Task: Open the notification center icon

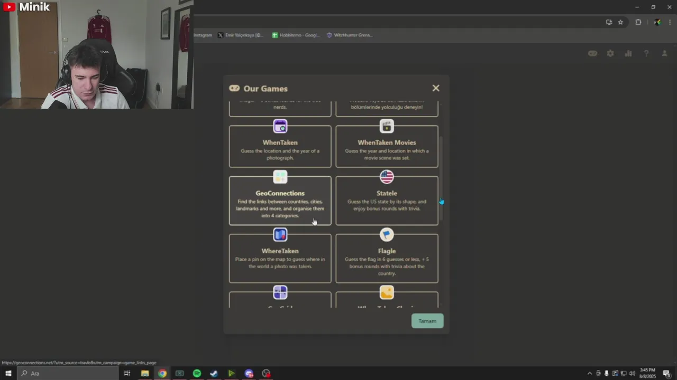Action: coord(667,374)
